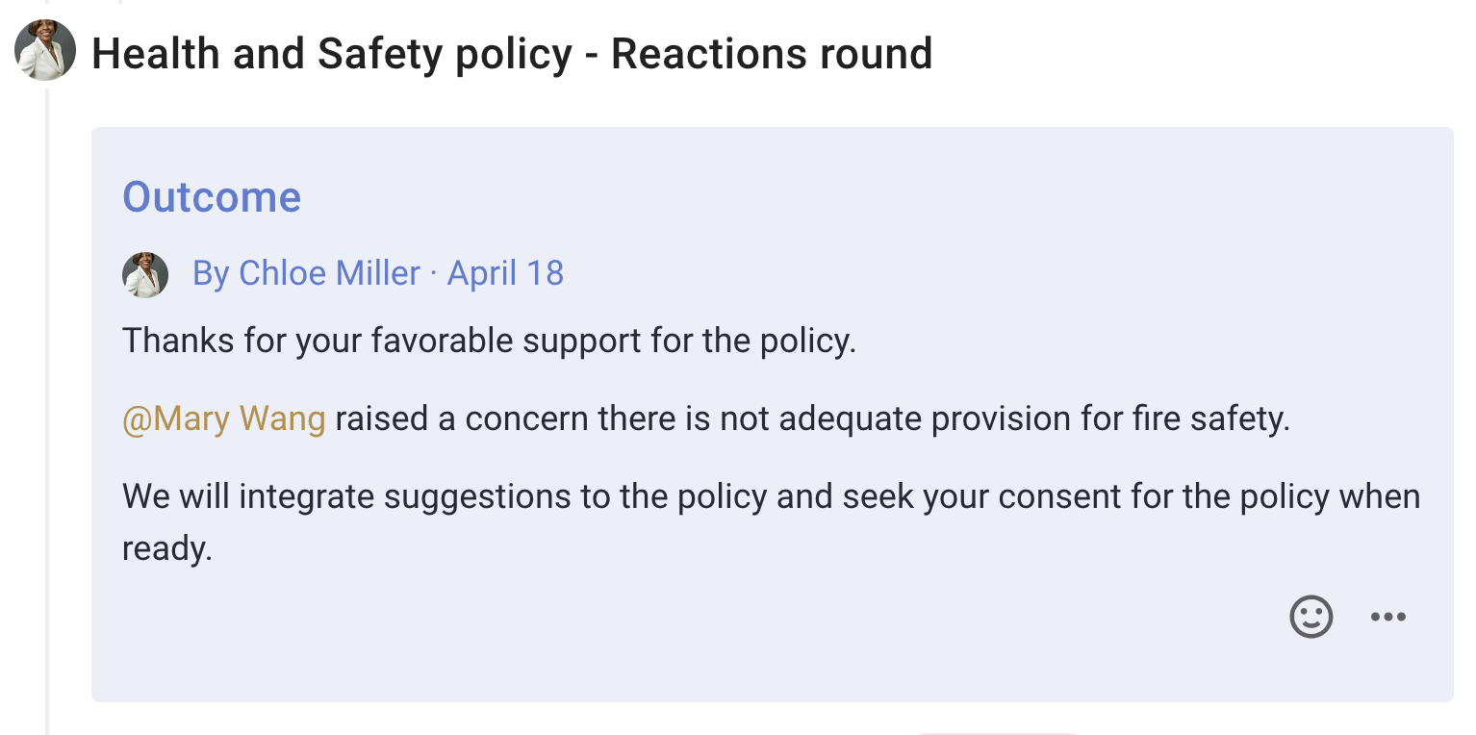Click the April 18 date link
The image size is (1476, 735).
(x=506, y=273)
